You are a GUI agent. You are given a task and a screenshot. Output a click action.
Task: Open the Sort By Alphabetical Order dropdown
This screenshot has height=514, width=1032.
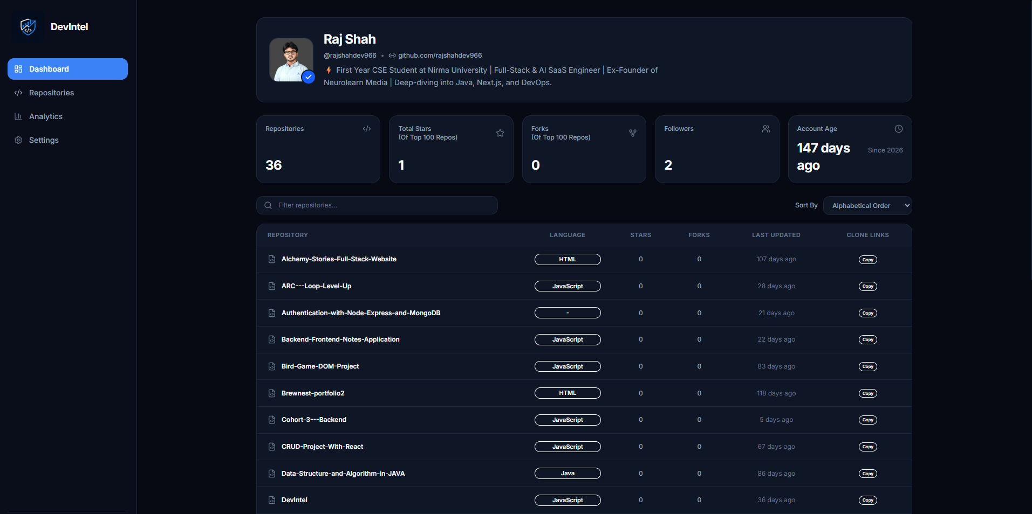click(867, 205)
